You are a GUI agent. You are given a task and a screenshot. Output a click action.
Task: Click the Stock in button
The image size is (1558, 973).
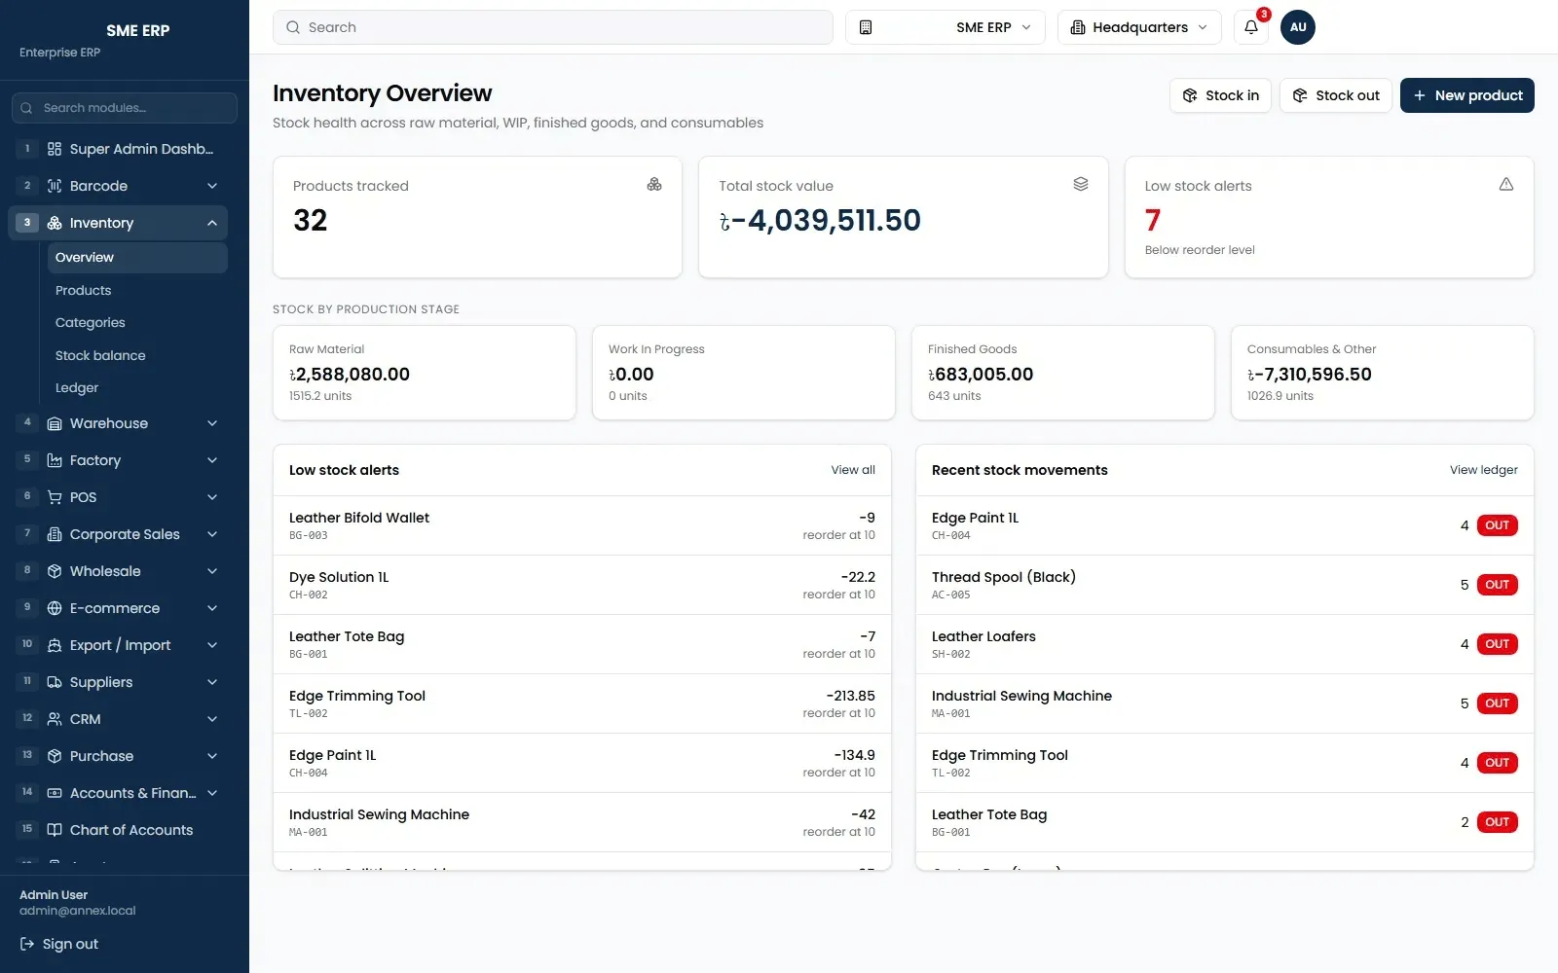1220,95
